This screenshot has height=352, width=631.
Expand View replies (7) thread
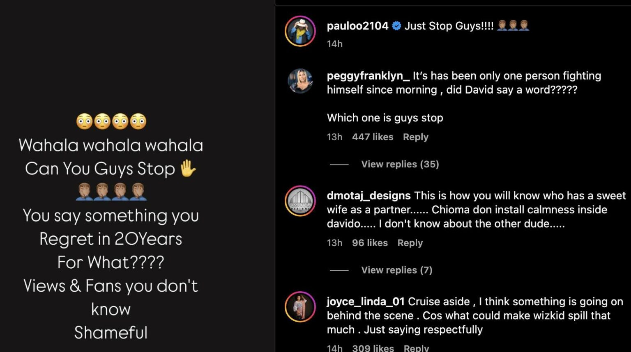[396, 270]
